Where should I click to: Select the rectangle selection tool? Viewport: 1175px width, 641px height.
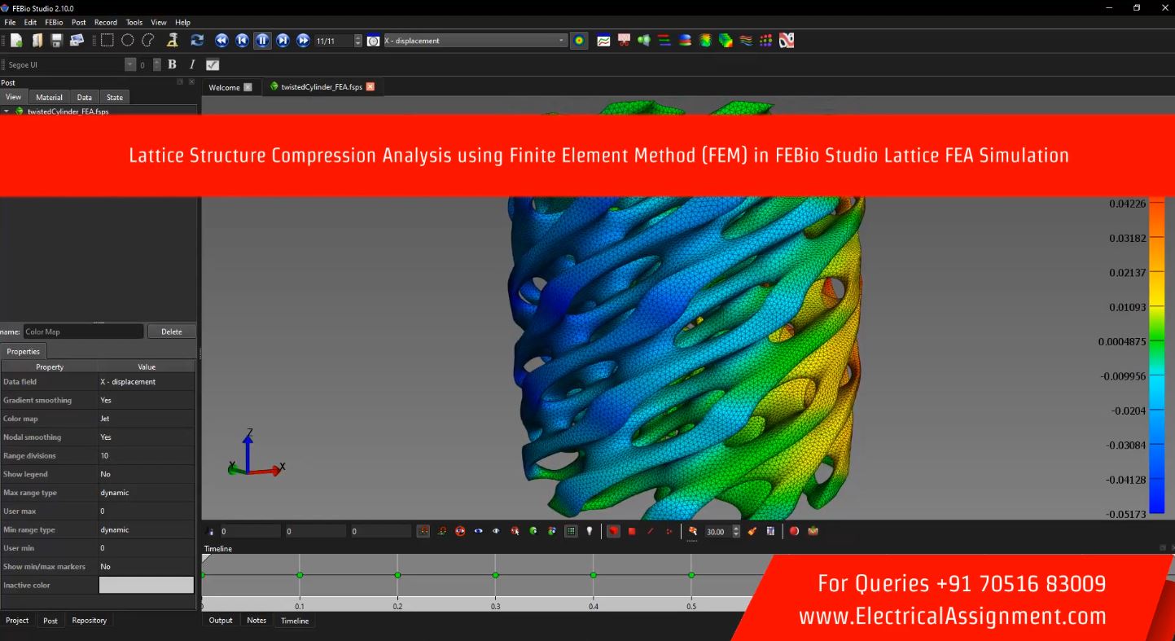coord(107,41)
